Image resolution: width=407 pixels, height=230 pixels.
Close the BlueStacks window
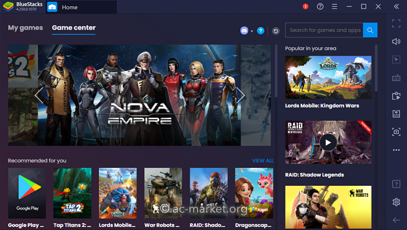[378, 6]
